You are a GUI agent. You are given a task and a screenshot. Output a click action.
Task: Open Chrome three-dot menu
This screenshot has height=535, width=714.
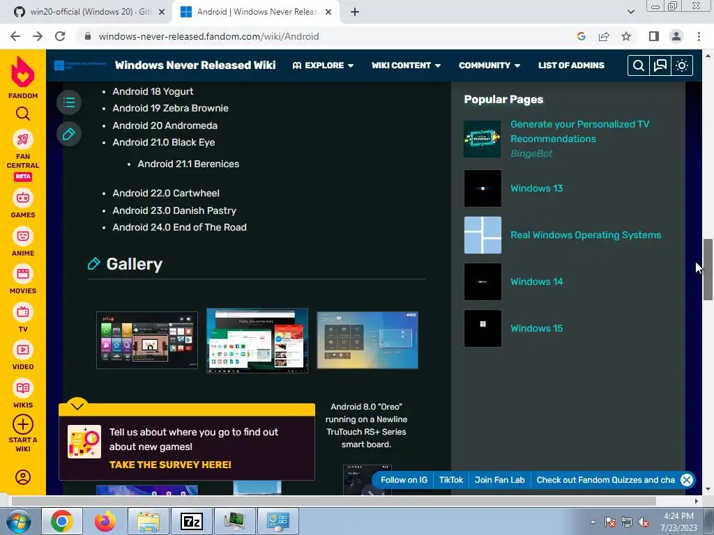[x=699, y=36]
